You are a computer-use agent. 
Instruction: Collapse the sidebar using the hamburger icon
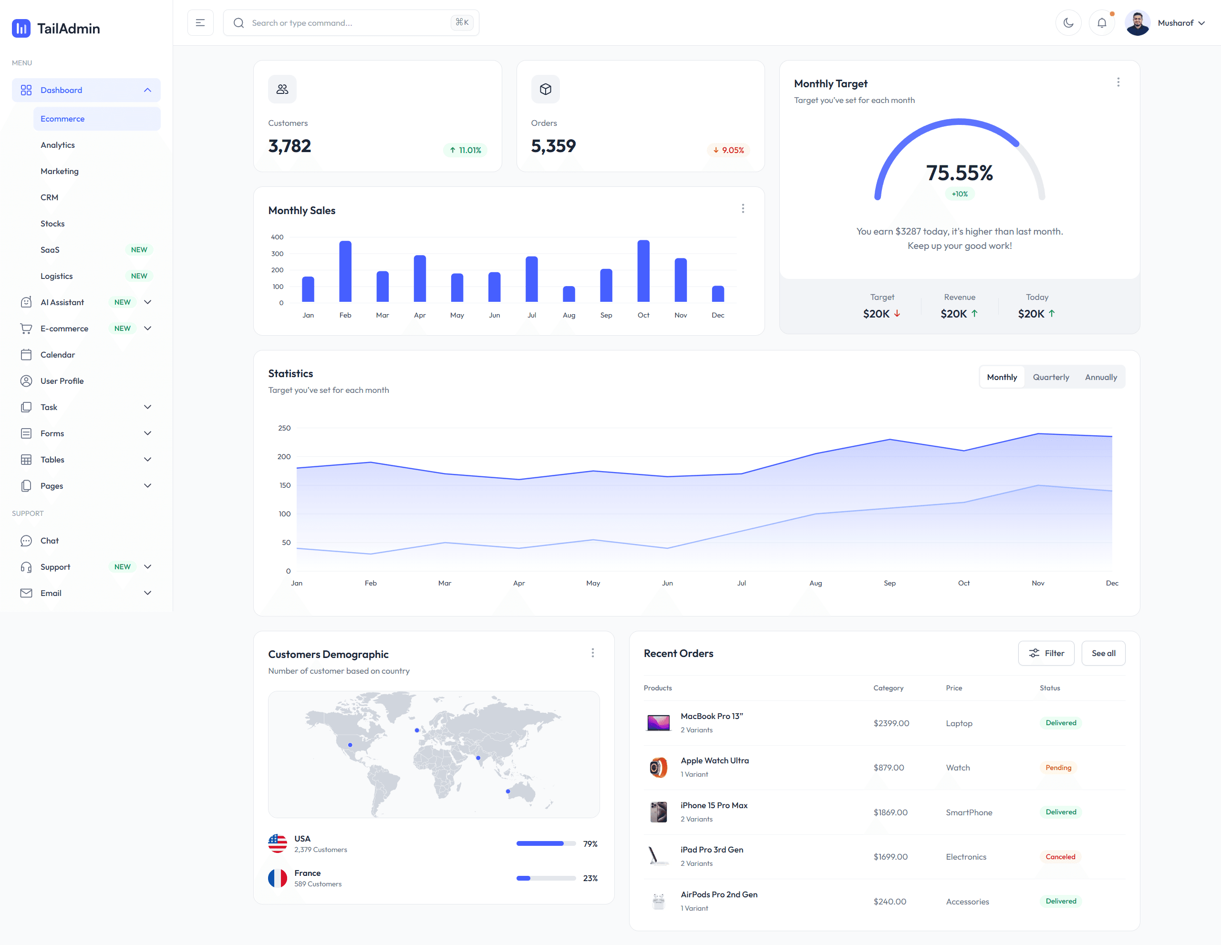pyautogui.click(x=200, y=22)
